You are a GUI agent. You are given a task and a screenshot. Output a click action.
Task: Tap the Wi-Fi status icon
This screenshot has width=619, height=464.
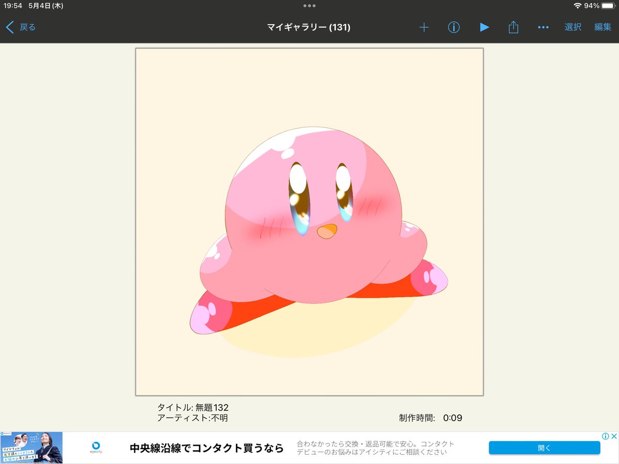577,6
